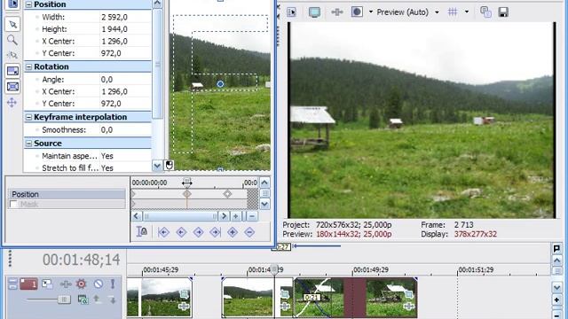Toggle Preview on External Monitor

pos(314,12)
